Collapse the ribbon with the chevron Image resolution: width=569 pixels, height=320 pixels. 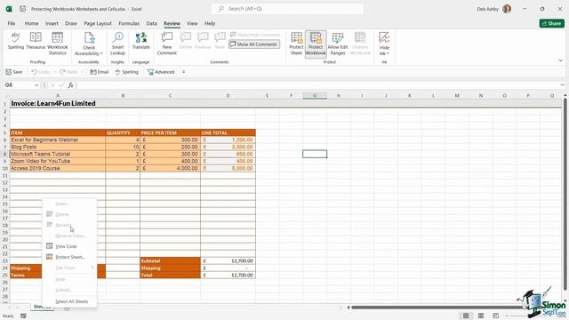point(561,60)
